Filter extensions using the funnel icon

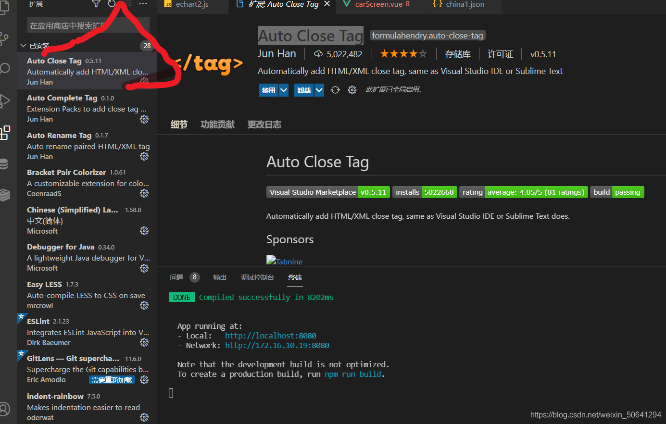96,4
